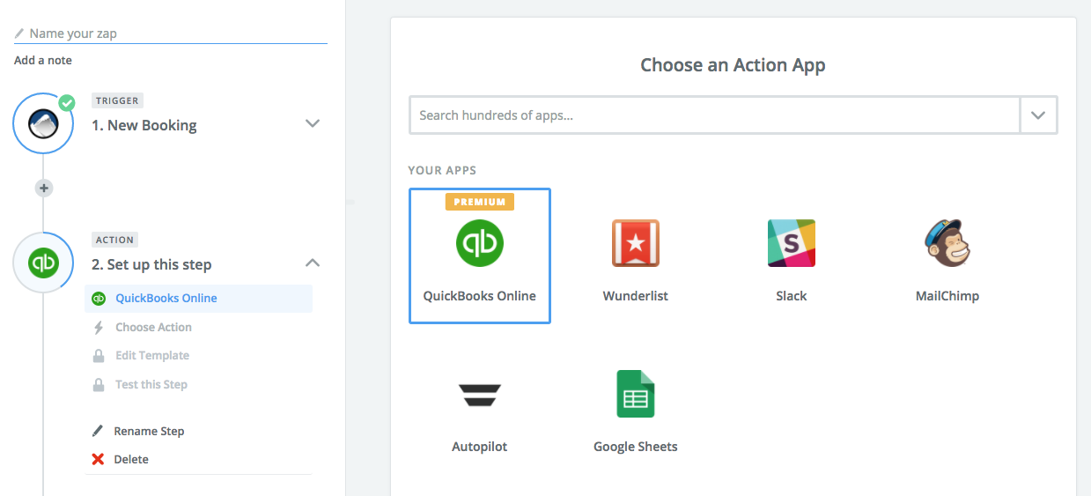Screen dimensions: 1091x496
Task: Select the QuickBooks Online app icon
Action: click(x=480, y=242)
